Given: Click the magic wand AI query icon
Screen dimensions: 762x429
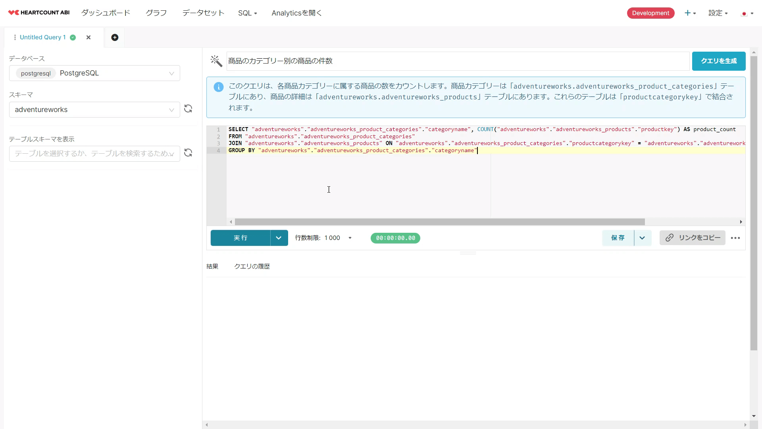Looking at the screenshot, I should (x=216, y=61).
